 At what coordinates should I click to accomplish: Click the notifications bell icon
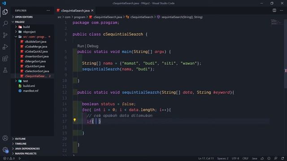pos(283,158)
